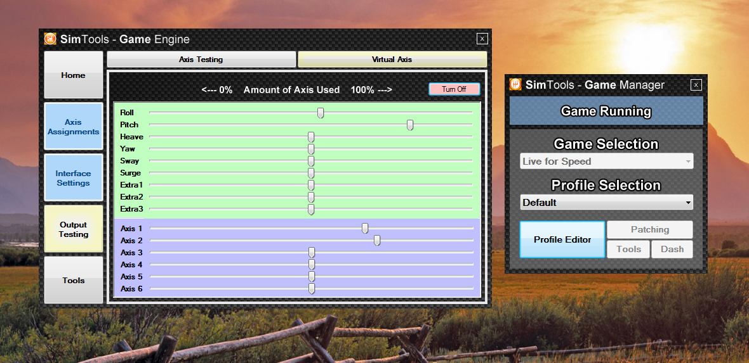Open Tools section in Game Engine sidebar
The height and width of the screenshot is (363, 749).
pos(74,280)
